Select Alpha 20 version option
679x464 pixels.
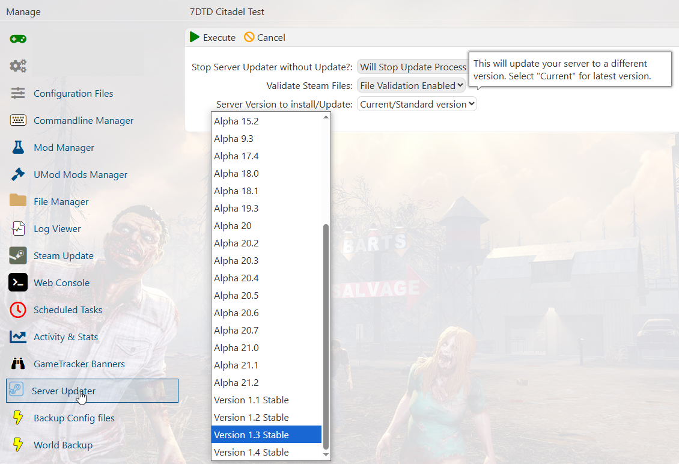[x=266, y=226]
